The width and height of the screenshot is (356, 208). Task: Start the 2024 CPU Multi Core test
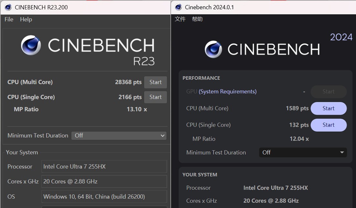[x=329, y=108]
